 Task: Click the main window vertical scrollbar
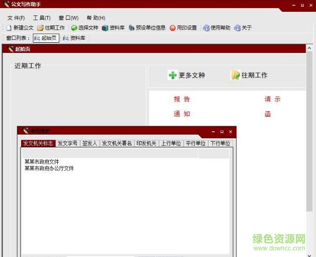pos(309,141)
